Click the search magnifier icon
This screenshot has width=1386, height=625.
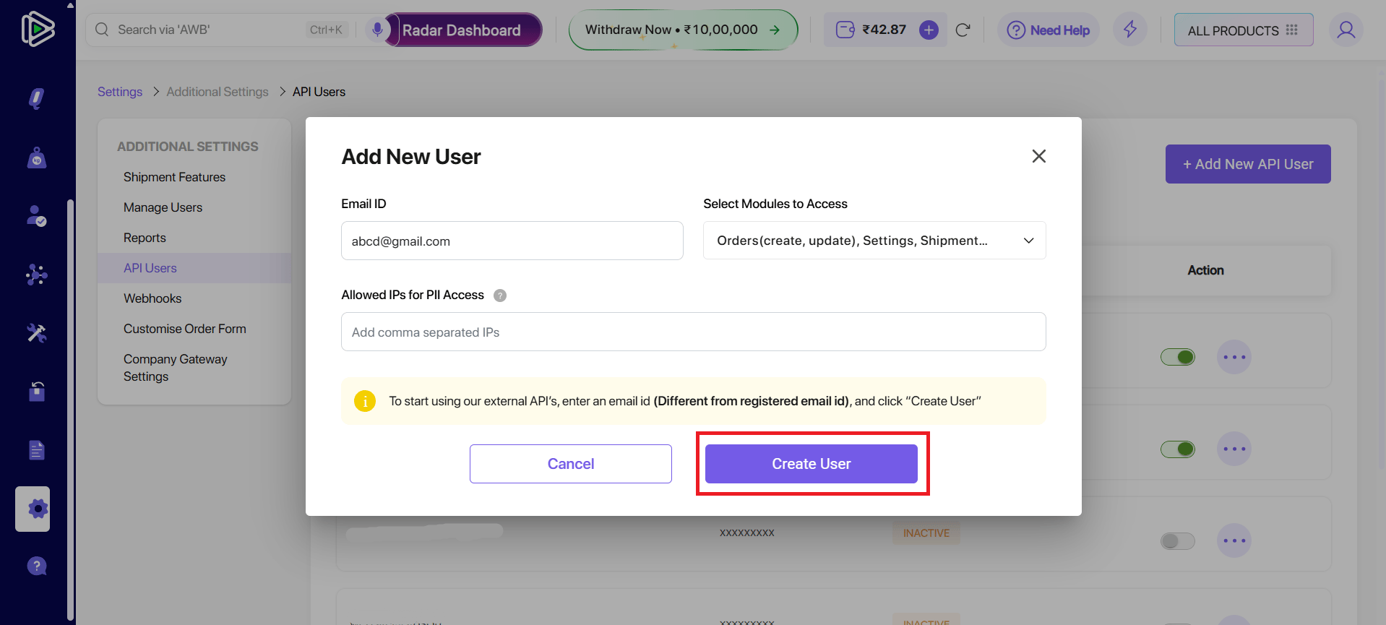click(102, 30)
